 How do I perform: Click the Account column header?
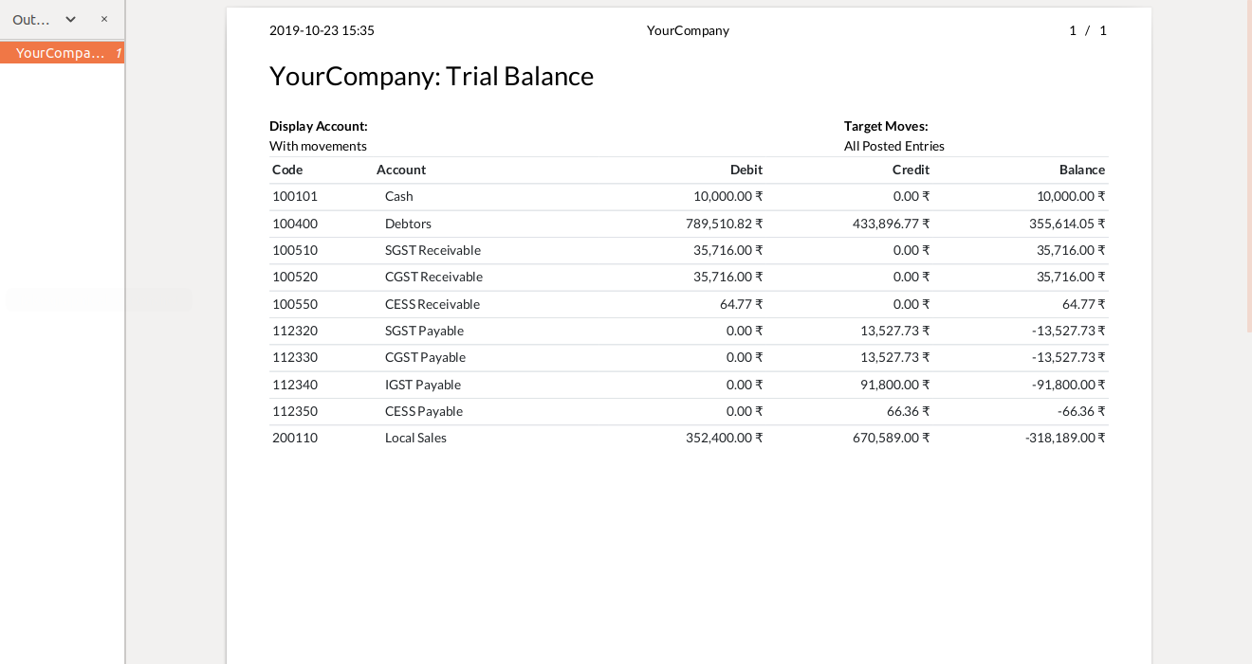click(401, 170)
